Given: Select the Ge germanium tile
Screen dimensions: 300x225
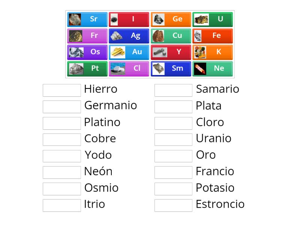Looking at the screenshot, I should click(171, 19).
